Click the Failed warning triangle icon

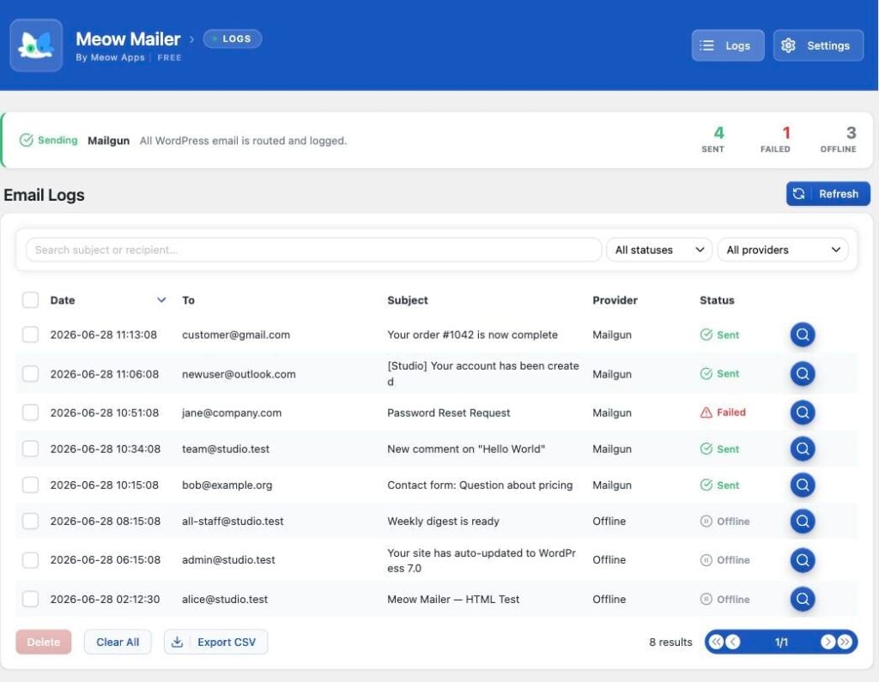click(706, 413)
